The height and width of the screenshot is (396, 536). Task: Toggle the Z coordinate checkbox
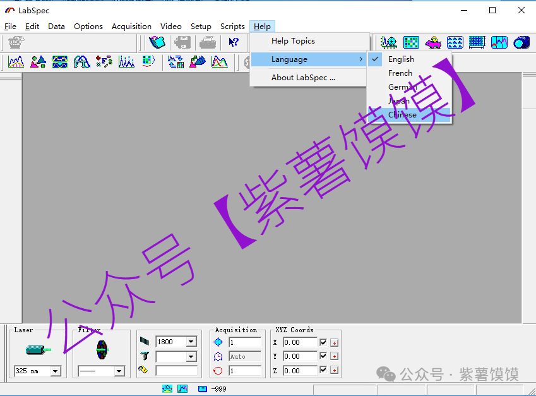point(324,370)
